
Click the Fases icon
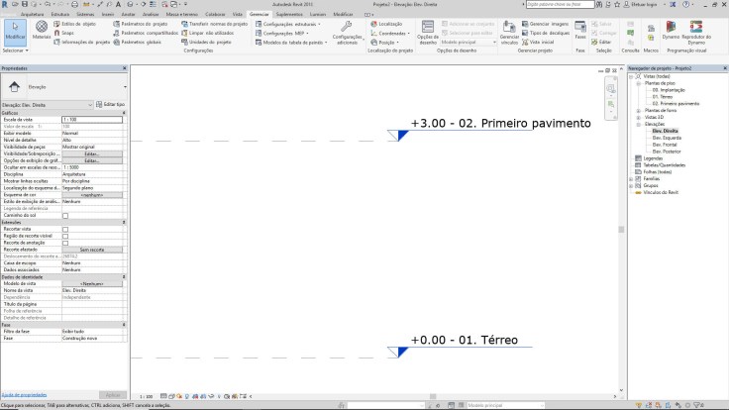pyautogui.click(x=581, y=31)
